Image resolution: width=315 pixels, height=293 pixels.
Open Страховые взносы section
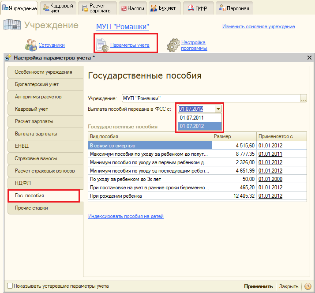pyautogui.click(x=45, y=158)
